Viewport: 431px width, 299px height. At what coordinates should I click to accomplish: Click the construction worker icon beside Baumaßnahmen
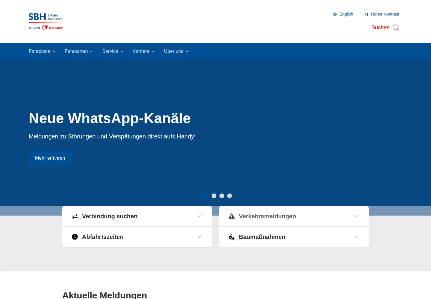click(232, 237)
